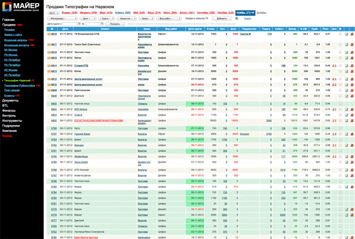The width and height of the screenshot is (355, 239).
Task: Switch to the Февраль (409) month tab
Action: coord(88,13)
